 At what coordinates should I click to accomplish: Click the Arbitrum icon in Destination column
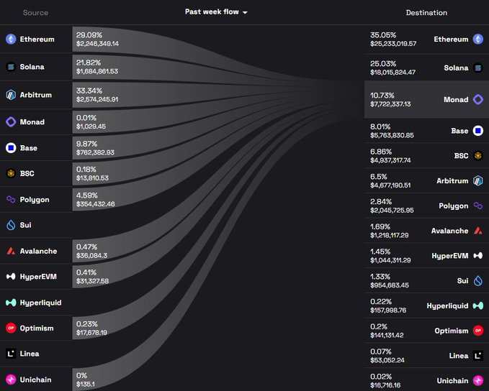pyautogui.click(x=478, y=181)
